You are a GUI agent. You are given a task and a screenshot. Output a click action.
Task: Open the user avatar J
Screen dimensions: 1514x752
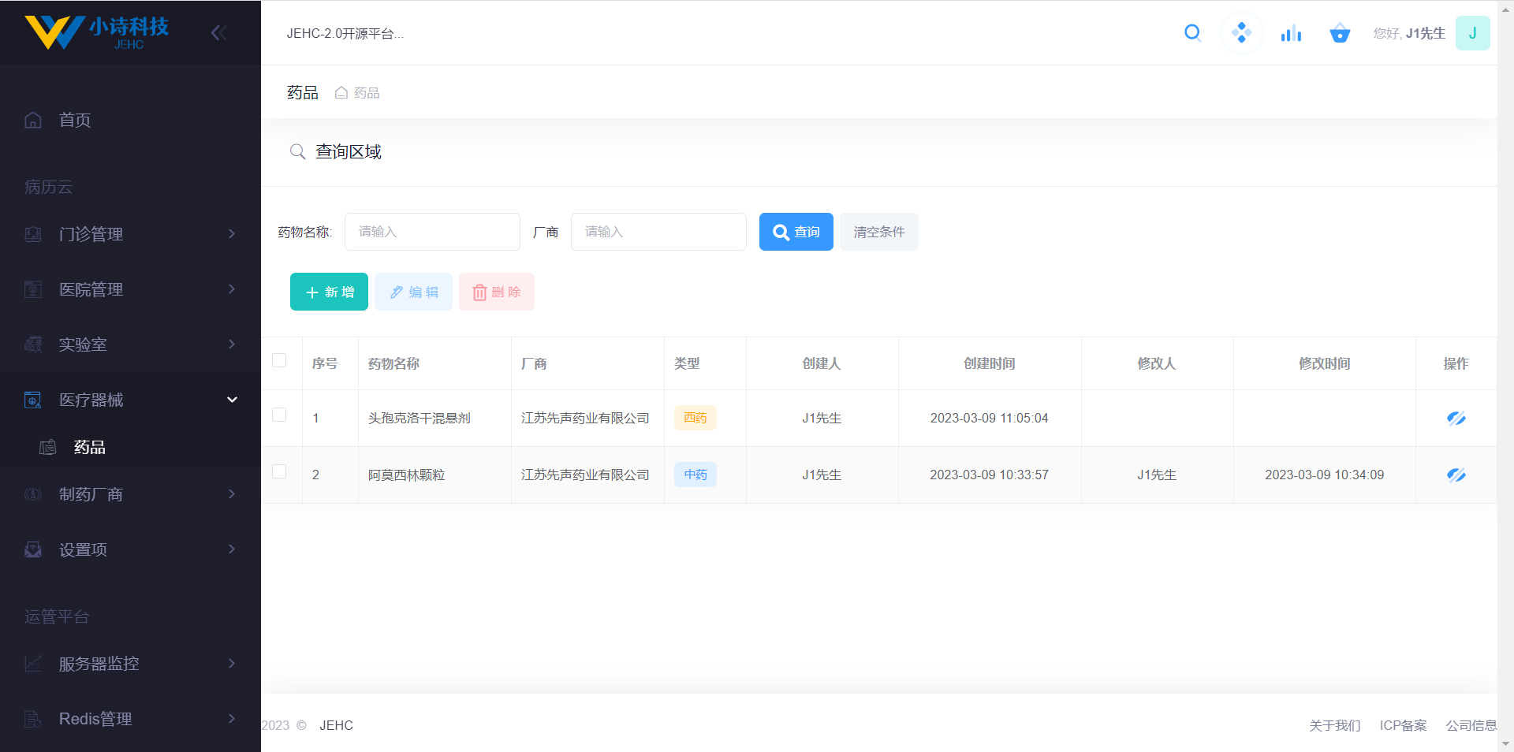[1472, 33]
